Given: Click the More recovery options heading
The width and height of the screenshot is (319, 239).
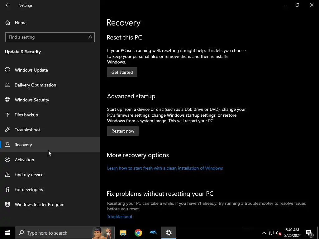Looking at the screenshot, I should (138, 155).
